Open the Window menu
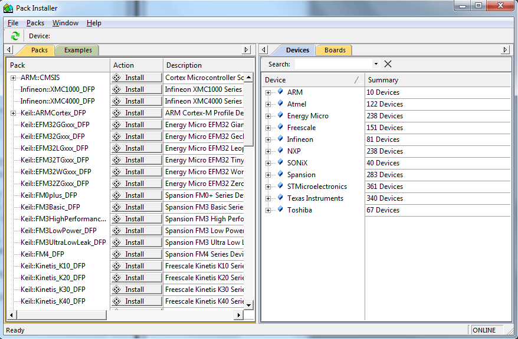The image size is (518, 339). point(65,23)
